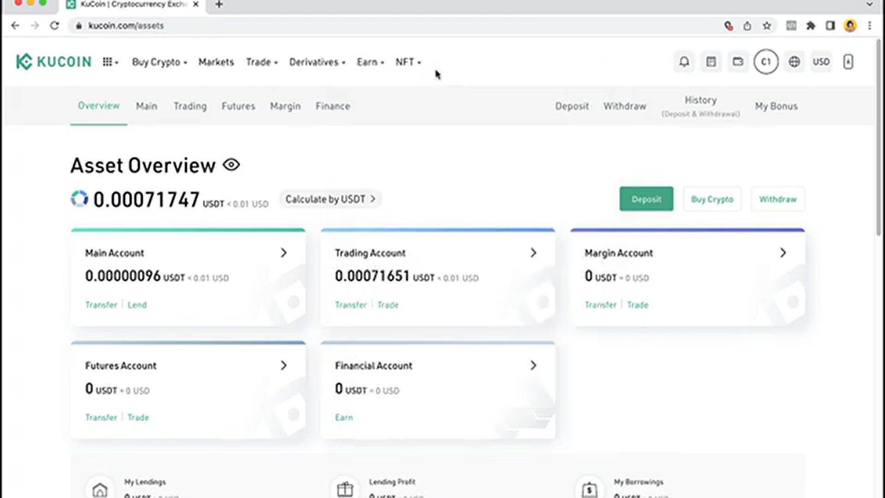The width and height of the screenshot is (885, 498).
Task: Click the browser back arrow
Action: pyautogui.click(x=15, y=25)
